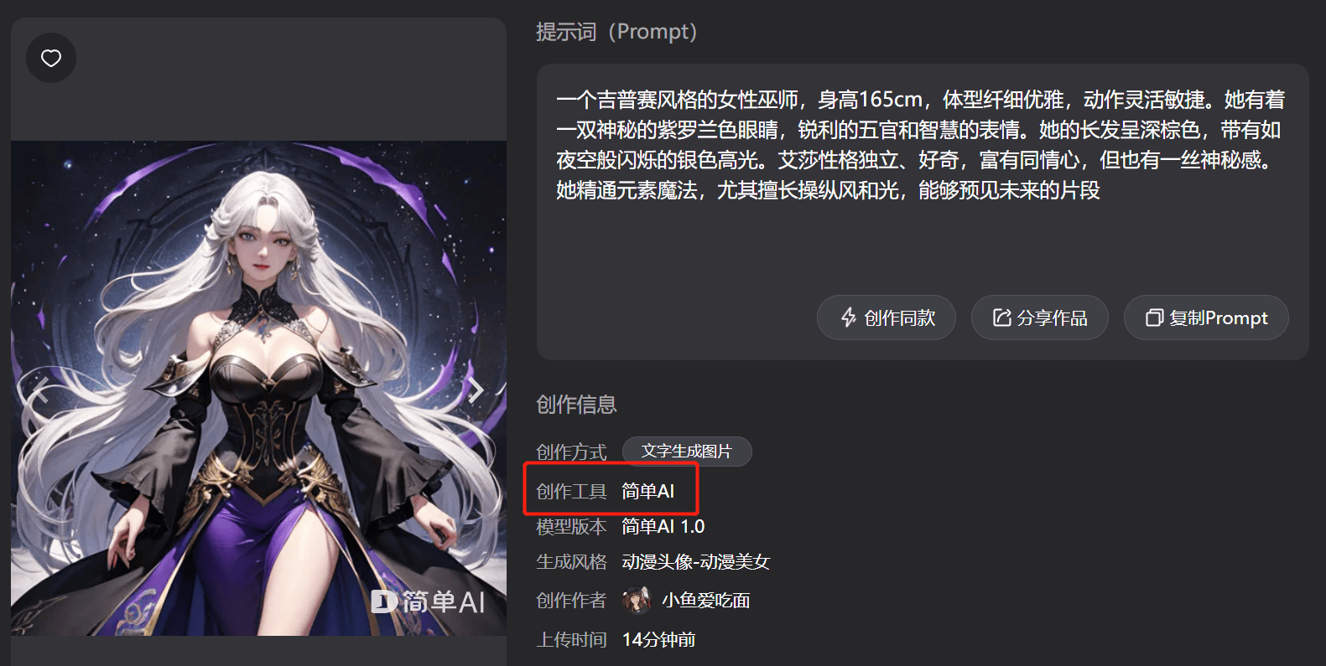Click the share icon in 分享作品
The image size is (1326, 666).
tap(1002, 318)
